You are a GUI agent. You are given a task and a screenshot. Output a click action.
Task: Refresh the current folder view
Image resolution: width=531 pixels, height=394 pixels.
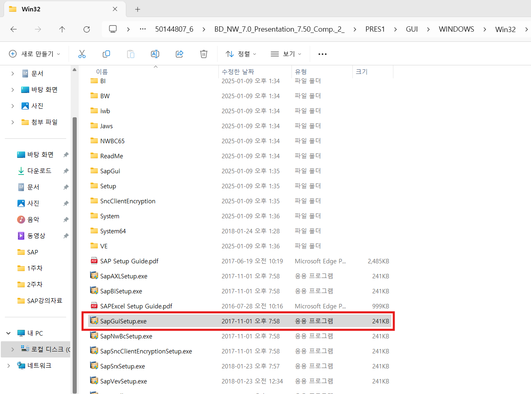click(86, 29)
